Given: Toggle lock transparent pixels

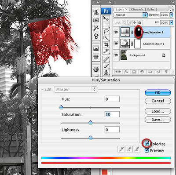Looking at the screenshot, I should tap(125, 22).
